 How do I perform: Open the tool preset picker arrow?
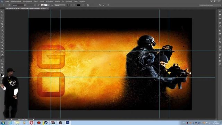(x=6, y=5)
